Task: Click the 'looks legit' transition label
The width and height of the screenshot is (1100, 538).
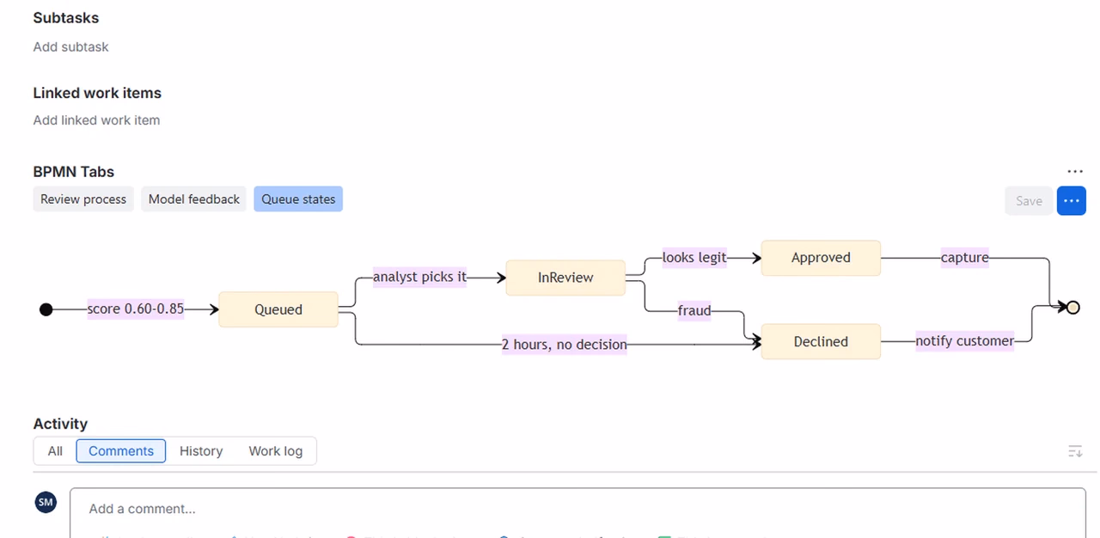Action: [694, 257]
